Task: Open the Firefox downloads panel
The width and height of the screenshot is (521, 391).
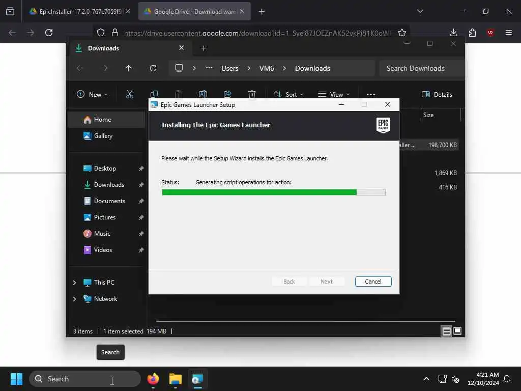Action: click(453, 33)
